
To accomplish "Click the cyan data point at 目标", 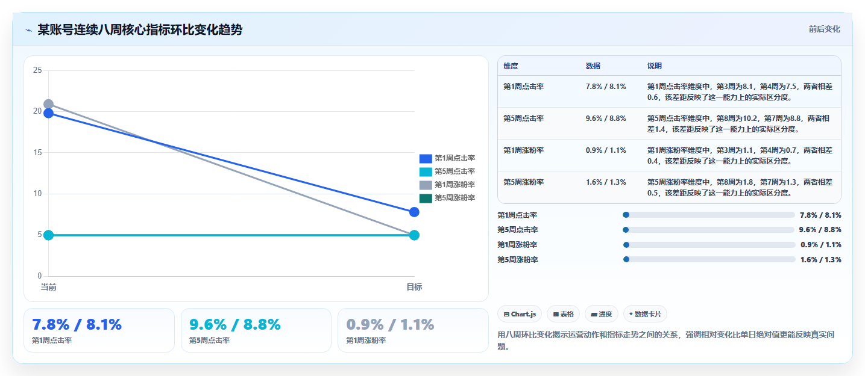I will pos(414,235).
